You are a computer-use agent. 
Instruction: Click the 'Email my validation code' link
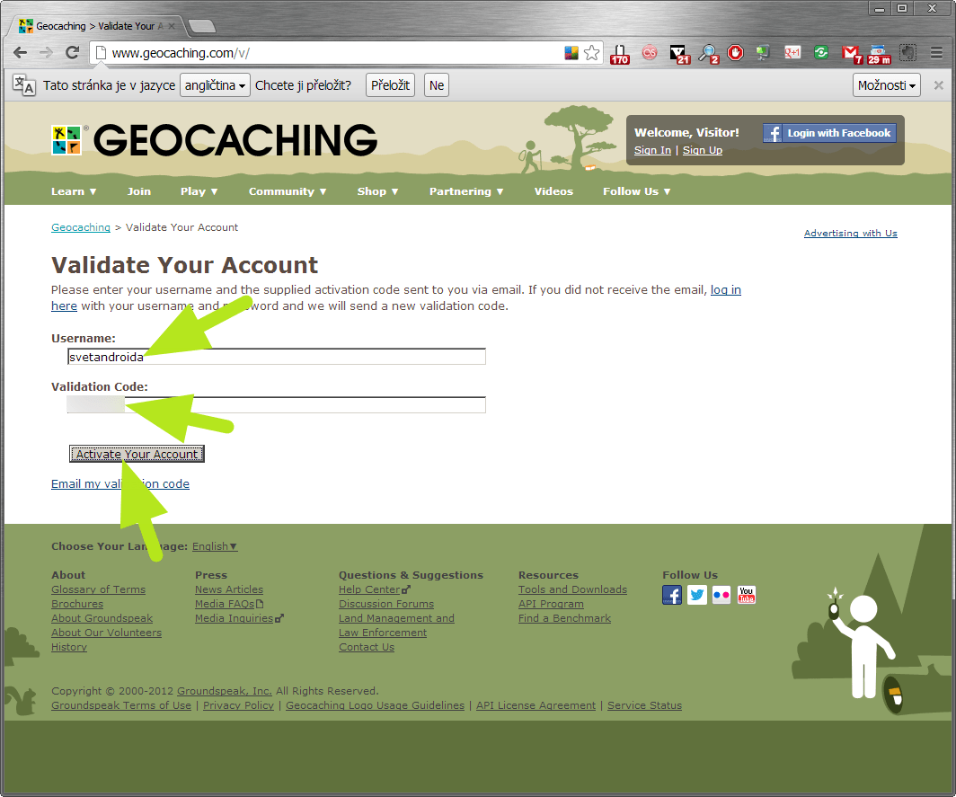pos(120,483)
